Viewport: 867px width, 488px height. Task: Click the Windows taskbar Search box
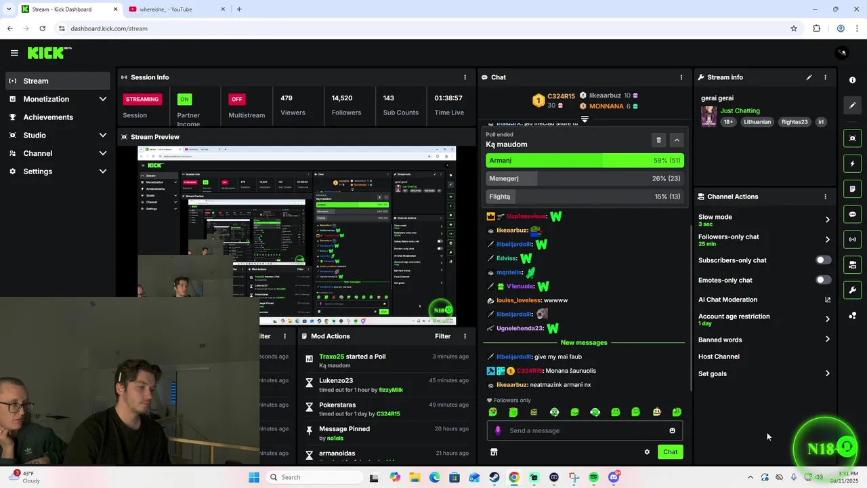tap(313, 477)
